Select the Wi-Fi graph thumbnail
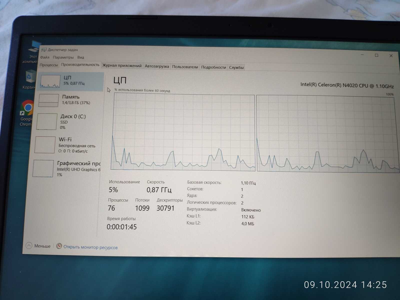This screenshot has width=400, height=300. [45, 144]
